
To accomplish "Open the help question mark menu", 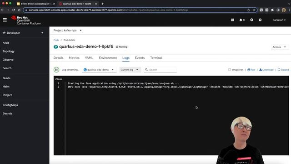I will click(x=260, y=20).
